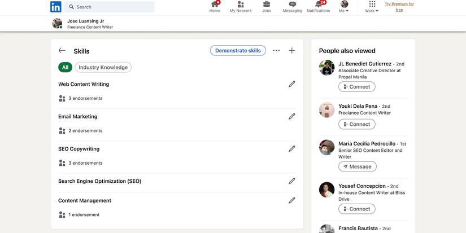Focus the LinkedIn Search field
Image resolution: width=466 pixels, height=233 pixels.
tap(110, 7)
